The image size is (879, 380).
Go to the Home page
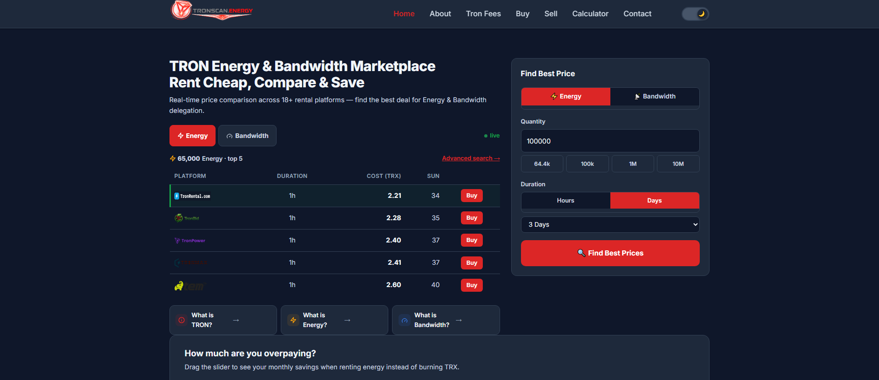[x=404, y=14]
